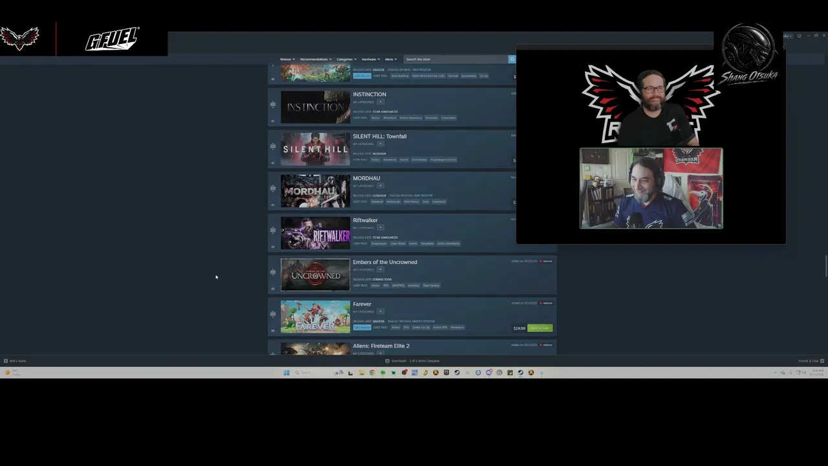Open Epic Games Launcher from the taskbar

446,373
